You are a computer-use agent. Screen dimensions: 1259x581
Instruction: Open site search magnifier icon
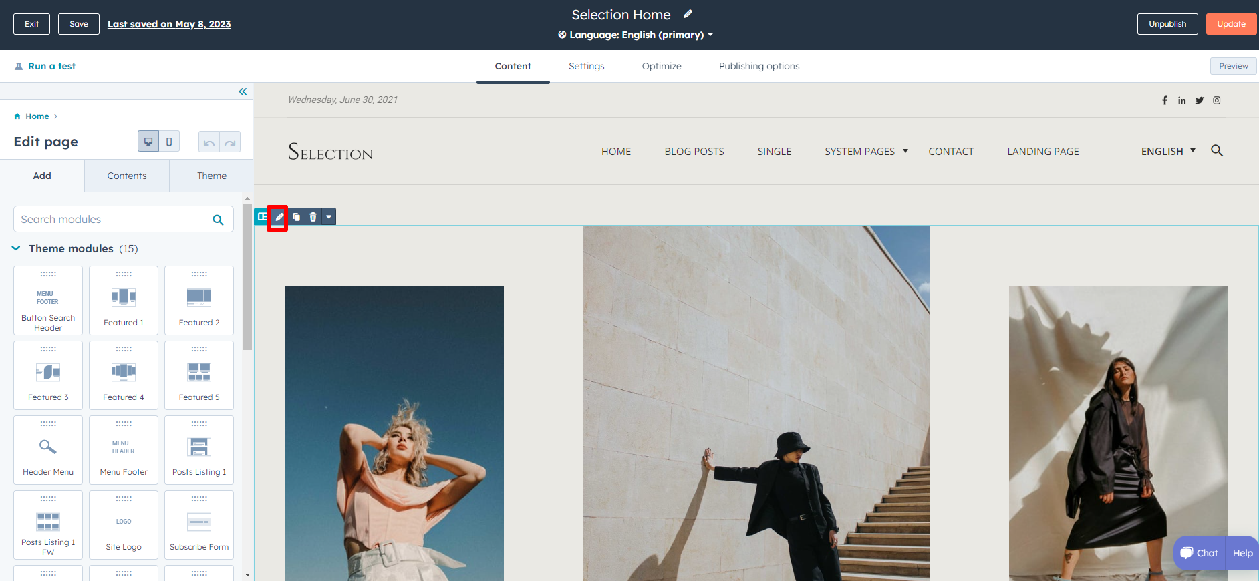[x=1216, y=151]
